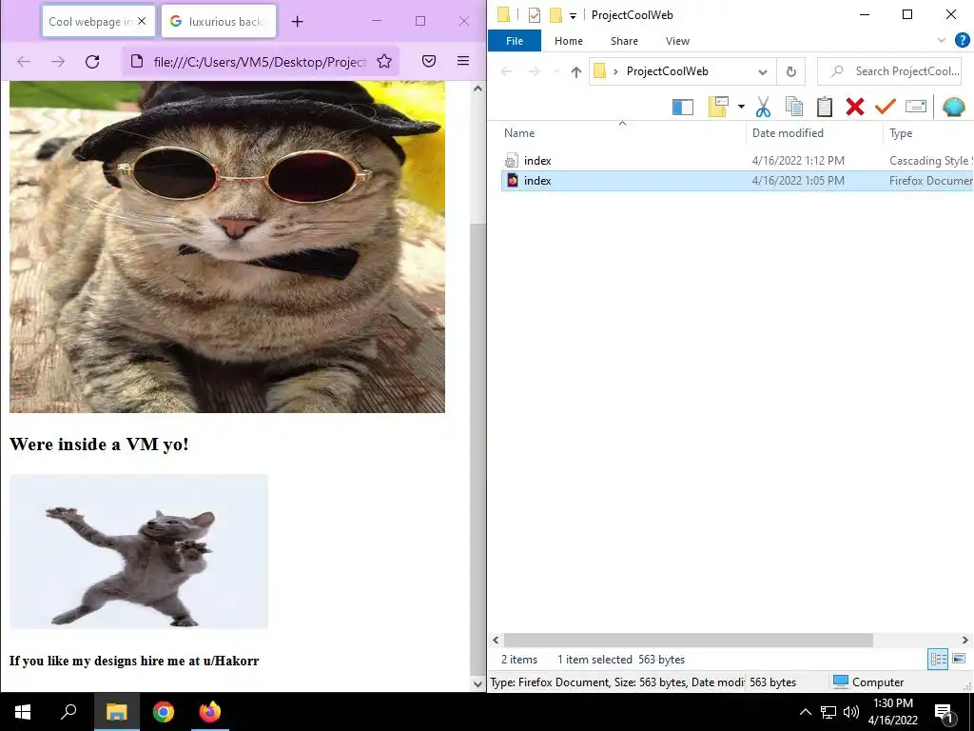Screen dimensions: 974x731
Task: Copy with the two-pages toolbar icon
Action: tap(794, 107)
